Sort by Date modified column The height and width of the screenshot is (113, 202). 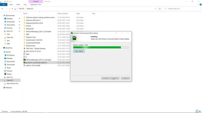coord(62,13)
